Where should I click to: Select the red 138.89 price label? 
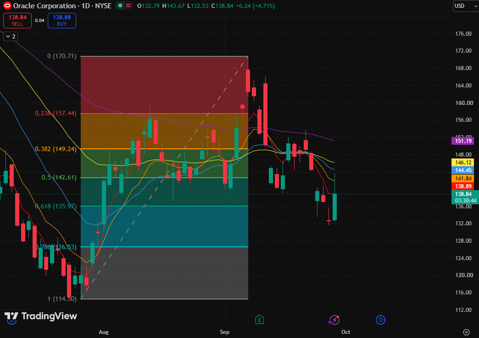click(x=462, y=186)
